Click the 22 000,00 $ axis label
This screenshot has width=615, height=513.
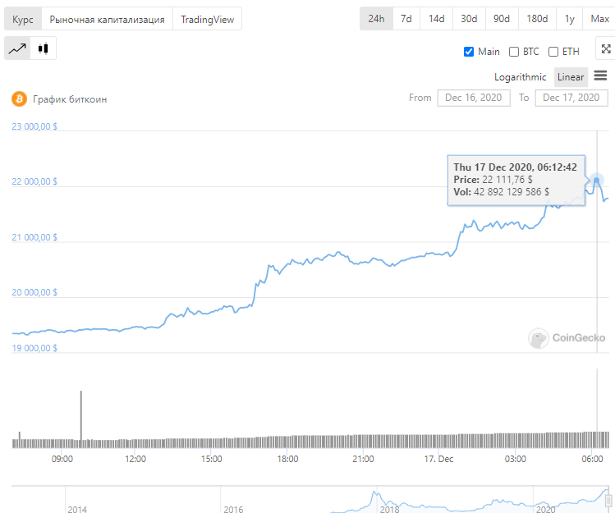34,181
